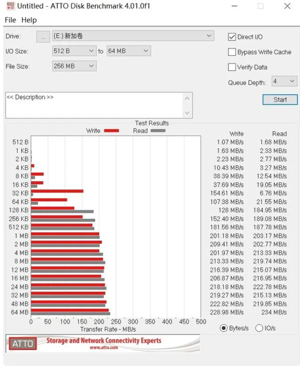This screenshot has height=366, width=300.
Task: Check the Verify Data box
Action: click(232, 67)
